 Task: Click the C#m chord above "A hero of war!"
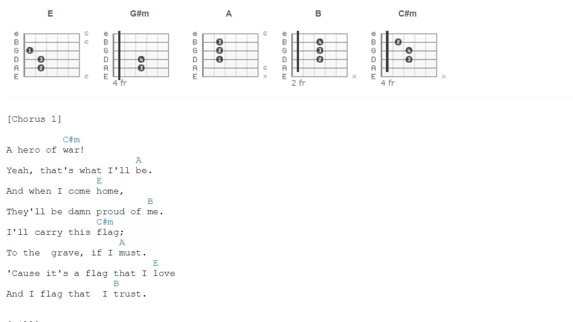[x=71, y=140]
